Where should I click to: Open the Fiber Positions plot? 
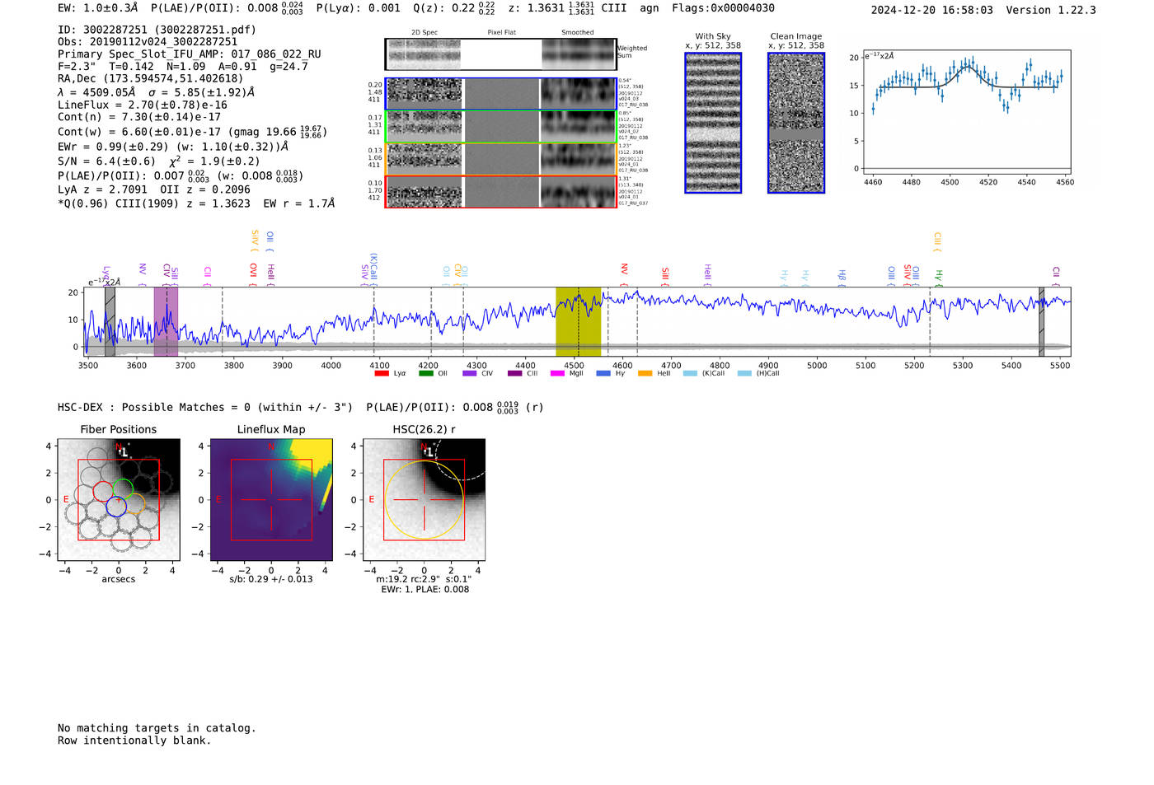click(119, 499)
